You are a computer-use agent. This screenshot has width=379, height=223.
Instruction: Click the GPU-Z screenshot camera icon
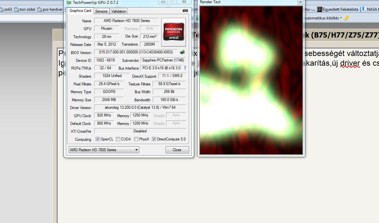tap(185, 11)
